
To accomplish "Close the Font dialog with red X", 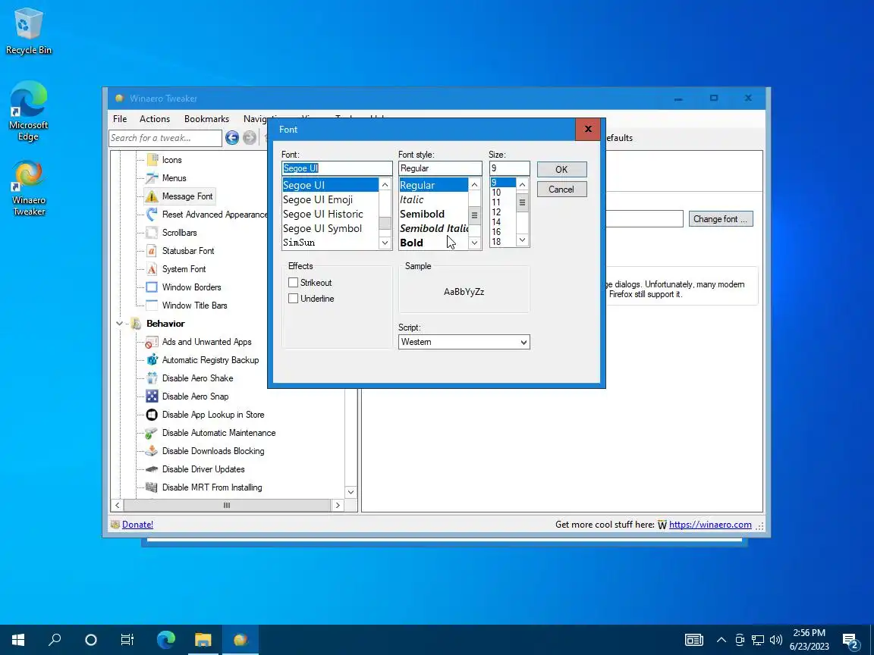I will tap(588, 129).
